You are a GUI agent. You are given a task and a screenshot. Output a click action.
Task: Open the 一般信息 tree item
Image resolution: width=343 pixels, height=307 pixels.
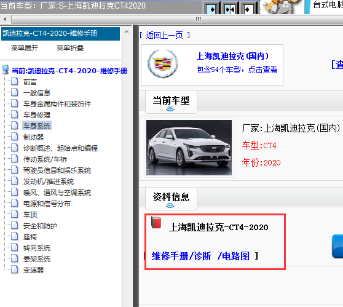pos(37,93)
